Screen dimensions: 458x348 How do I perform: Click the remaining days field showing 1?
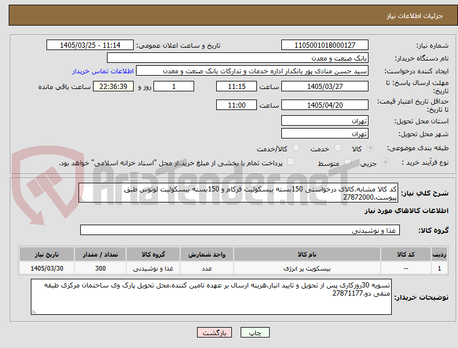(x=174, y=87)
